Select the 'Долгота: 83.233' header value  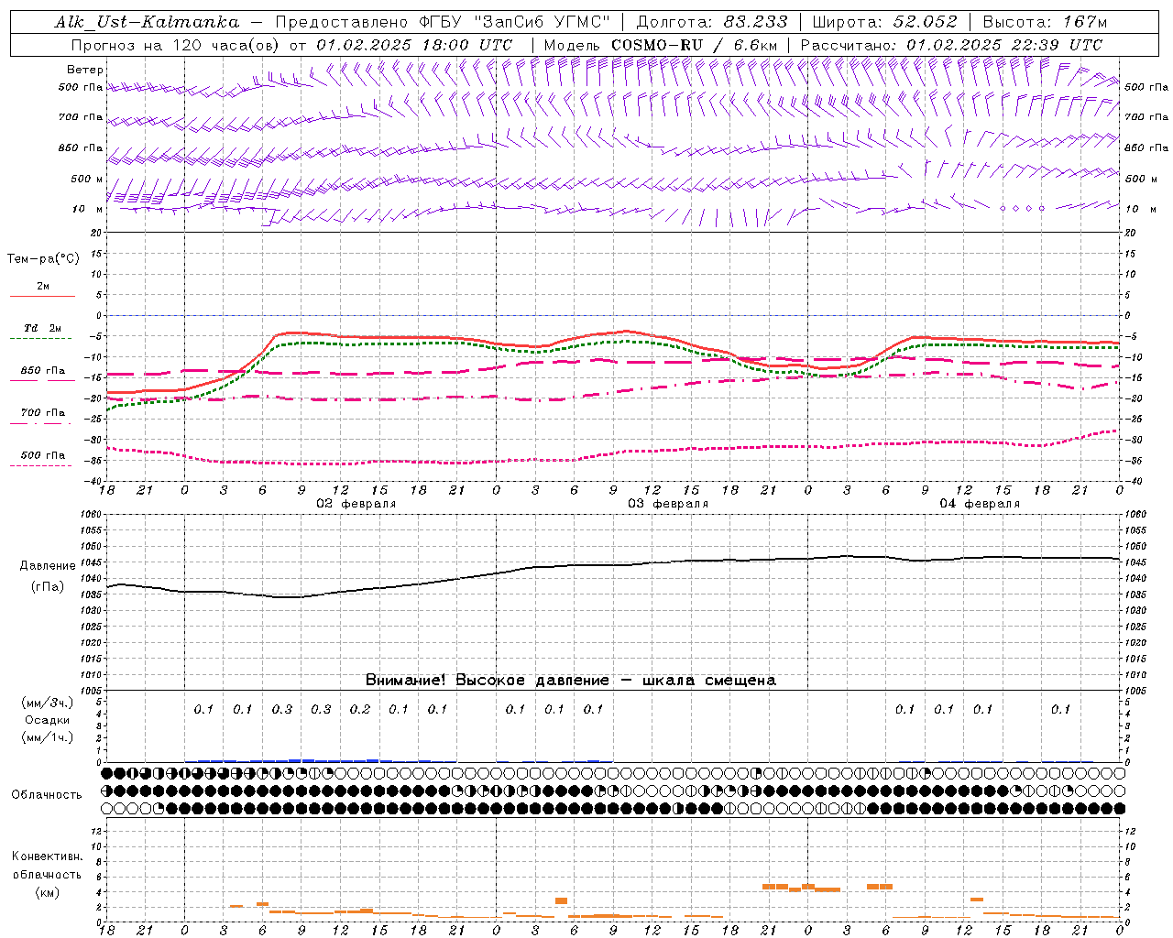[x=711, y=22]
